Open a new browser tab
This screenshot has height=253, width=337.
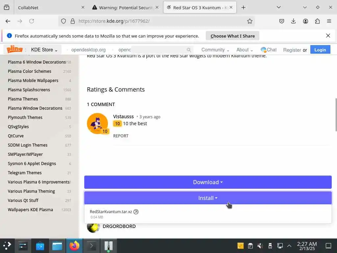[243, 8]
